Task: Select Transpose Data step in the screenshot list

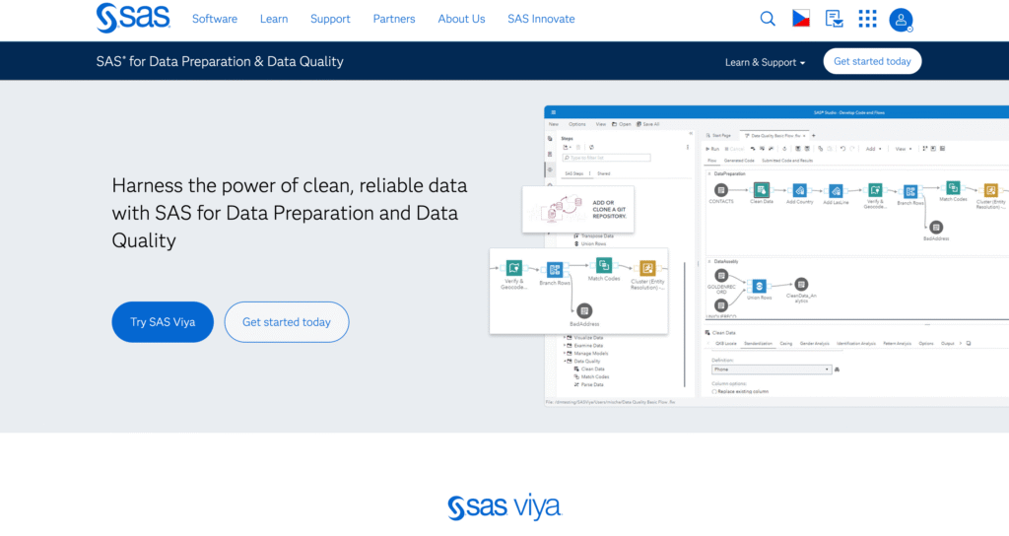Action: 593,236
